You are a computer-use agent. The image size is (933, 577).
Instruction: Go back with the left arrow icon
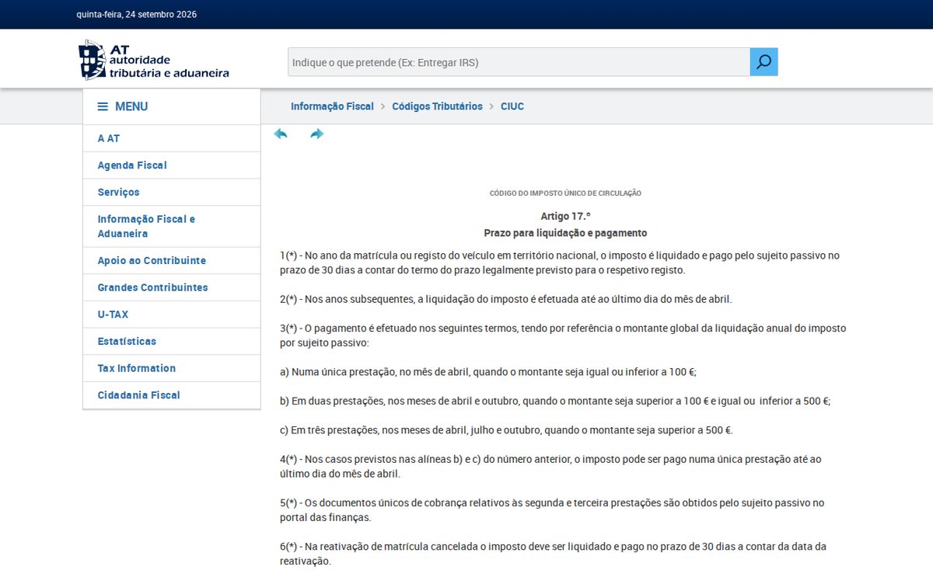[x=281, y=134]
